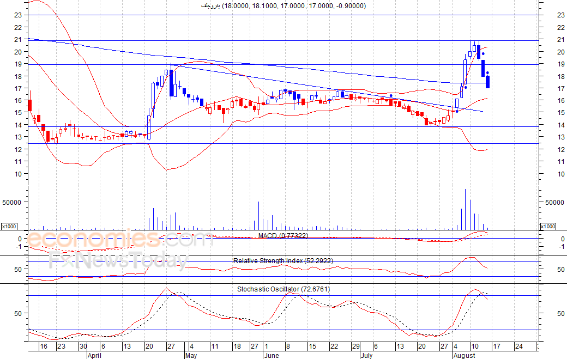Screen dimensions: 567x359
Task: Click the x1000 volume multiplier box on the left axis
Action: (x=9, y=226)
